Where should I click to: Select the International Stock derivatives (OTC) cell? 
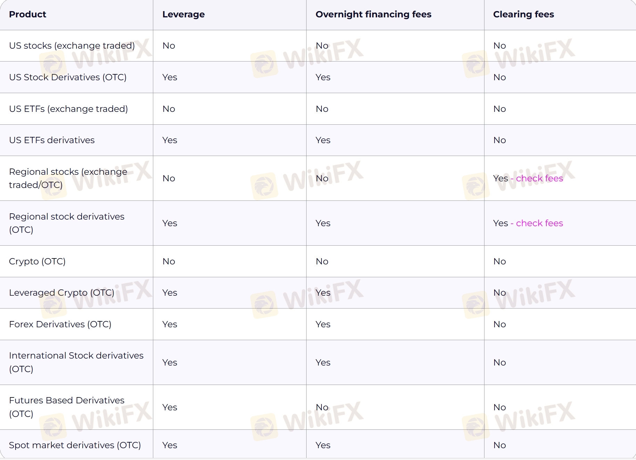pyautogui.click(x=76, y=362)
